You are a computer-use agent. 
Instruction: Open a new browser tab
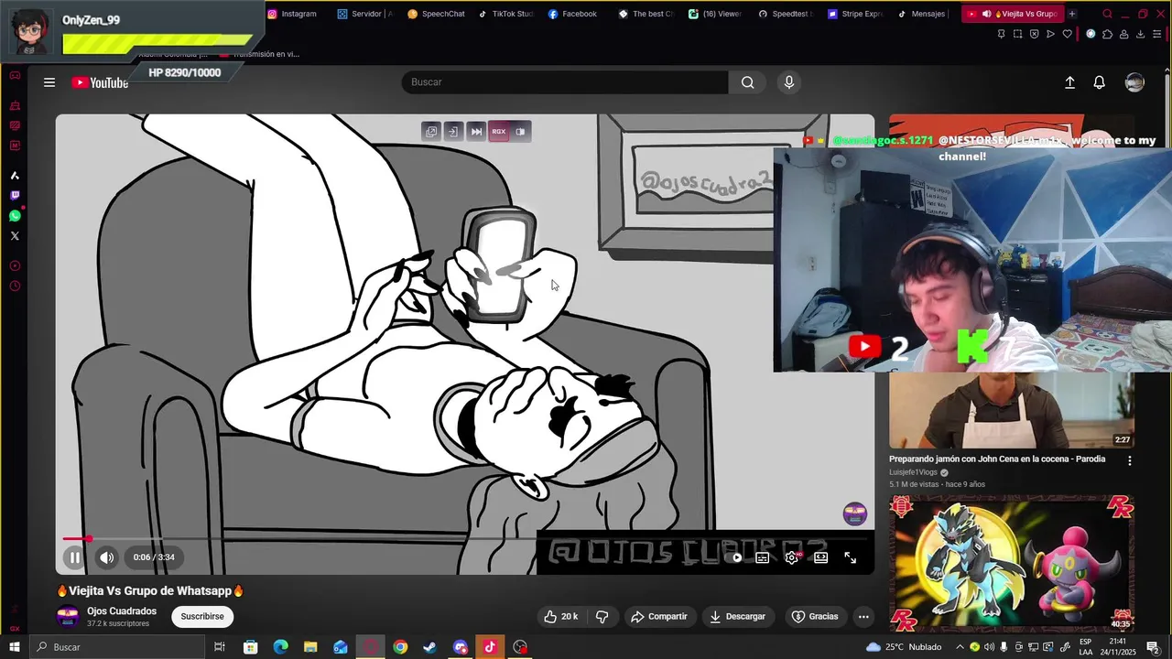[x=1072, y=14]
